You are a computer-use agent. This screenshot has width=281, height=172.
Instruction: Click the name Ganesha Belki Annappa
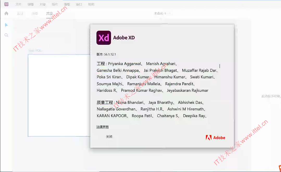[118, 71]
